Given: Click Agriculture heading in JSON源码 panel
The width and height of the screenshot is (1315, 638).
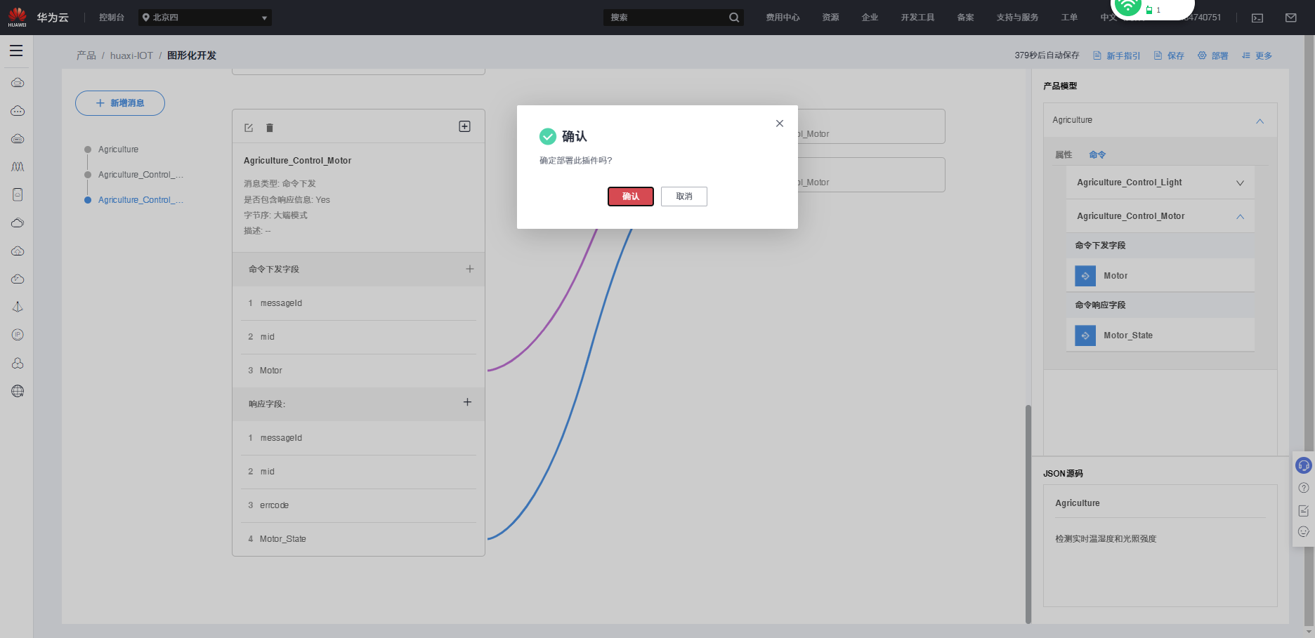Looking at the screenshot, I should (1078, 503).
